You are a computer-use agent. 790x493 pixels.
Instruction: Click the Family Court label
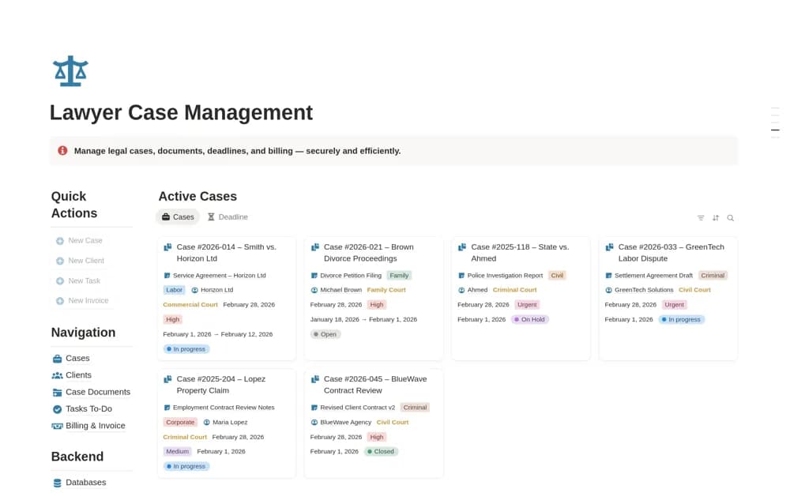pos(386,290)
